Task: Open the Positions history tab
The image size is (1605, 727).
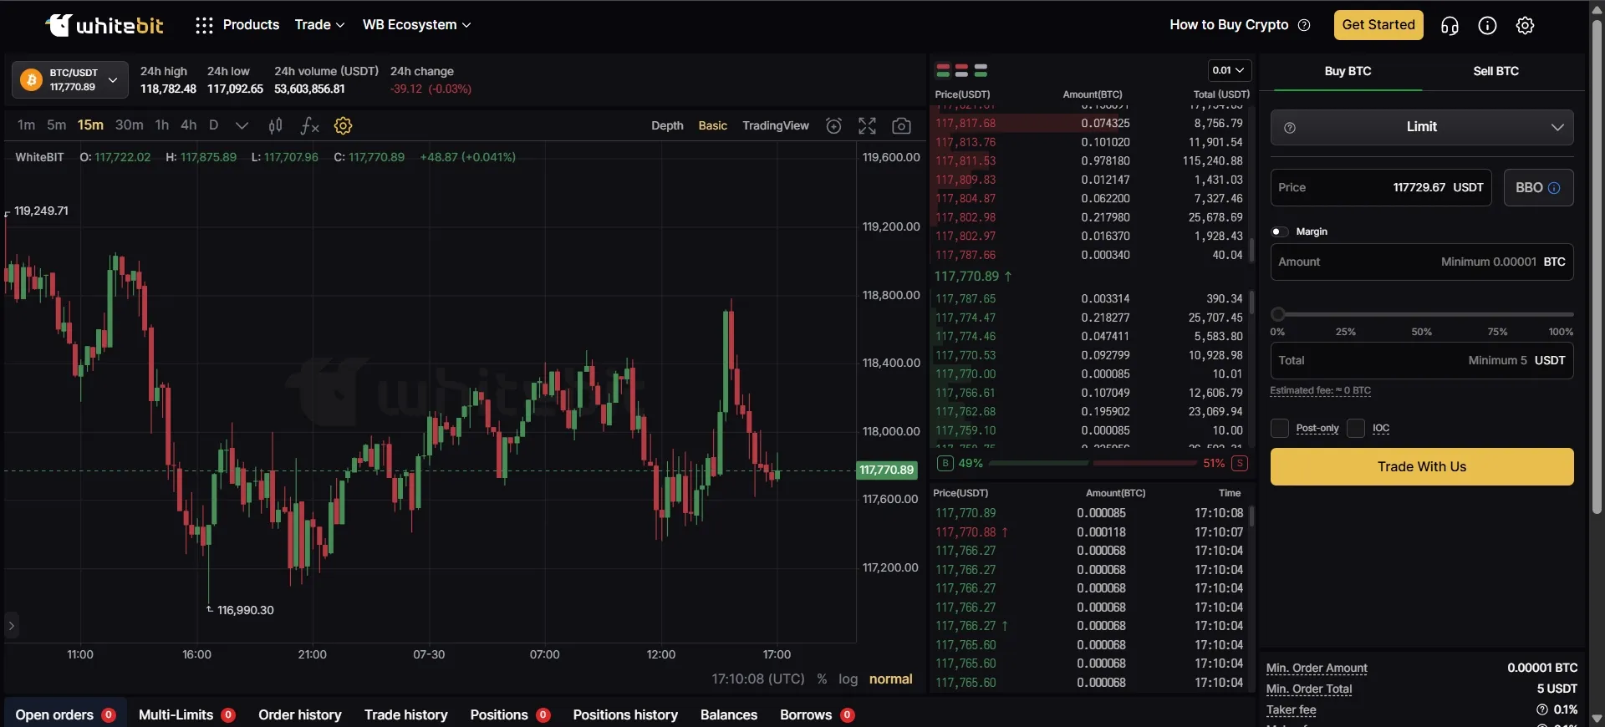Action: pyautogui.click(x=625, y=714)
